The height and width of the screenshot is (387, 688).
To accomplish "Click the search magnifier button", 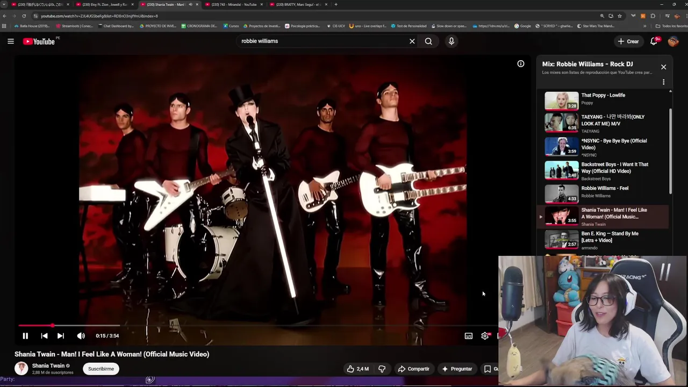I will (428, 41).
